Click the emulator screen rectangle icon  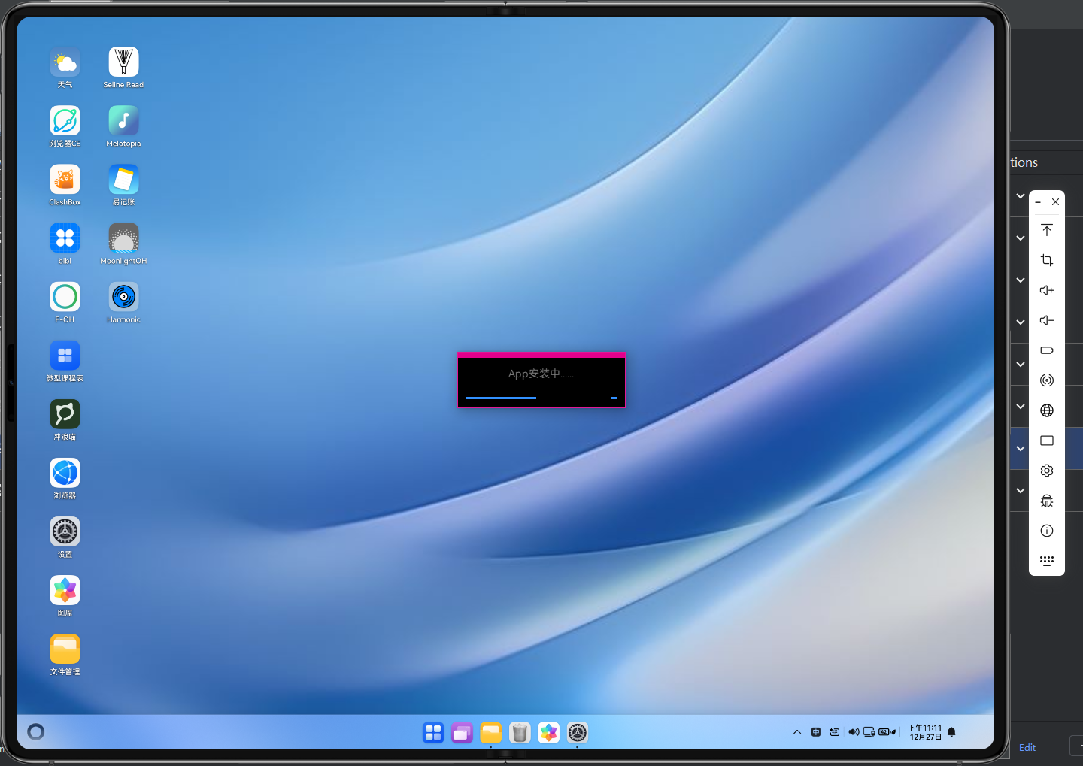tap(1047, 441)
